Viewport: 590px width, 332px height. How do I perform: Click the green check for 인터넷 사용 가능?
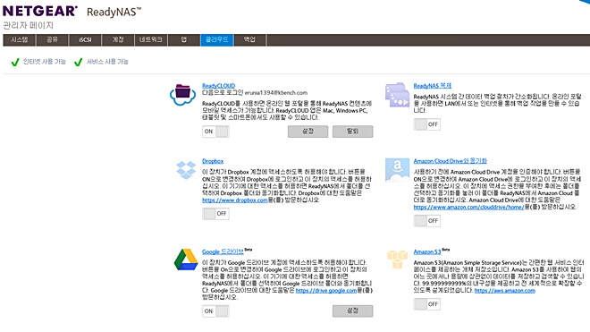pyautogui.click(x=15, y=62)
